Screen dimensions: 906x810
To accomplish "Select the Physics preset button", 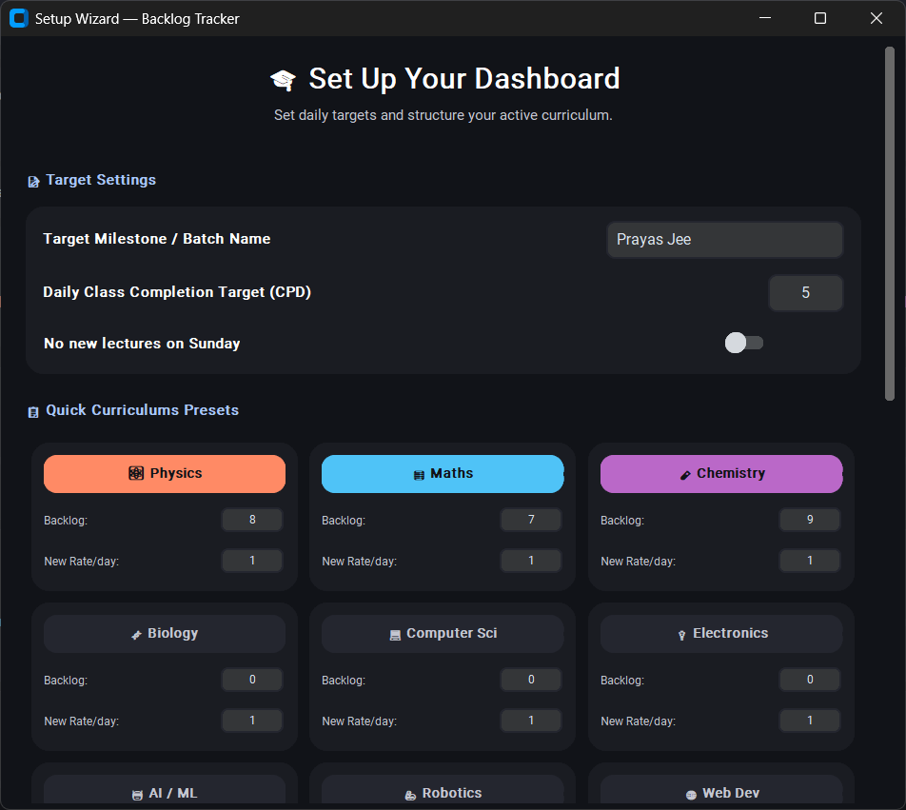I will pyautogui.click(x=165, y=474).
